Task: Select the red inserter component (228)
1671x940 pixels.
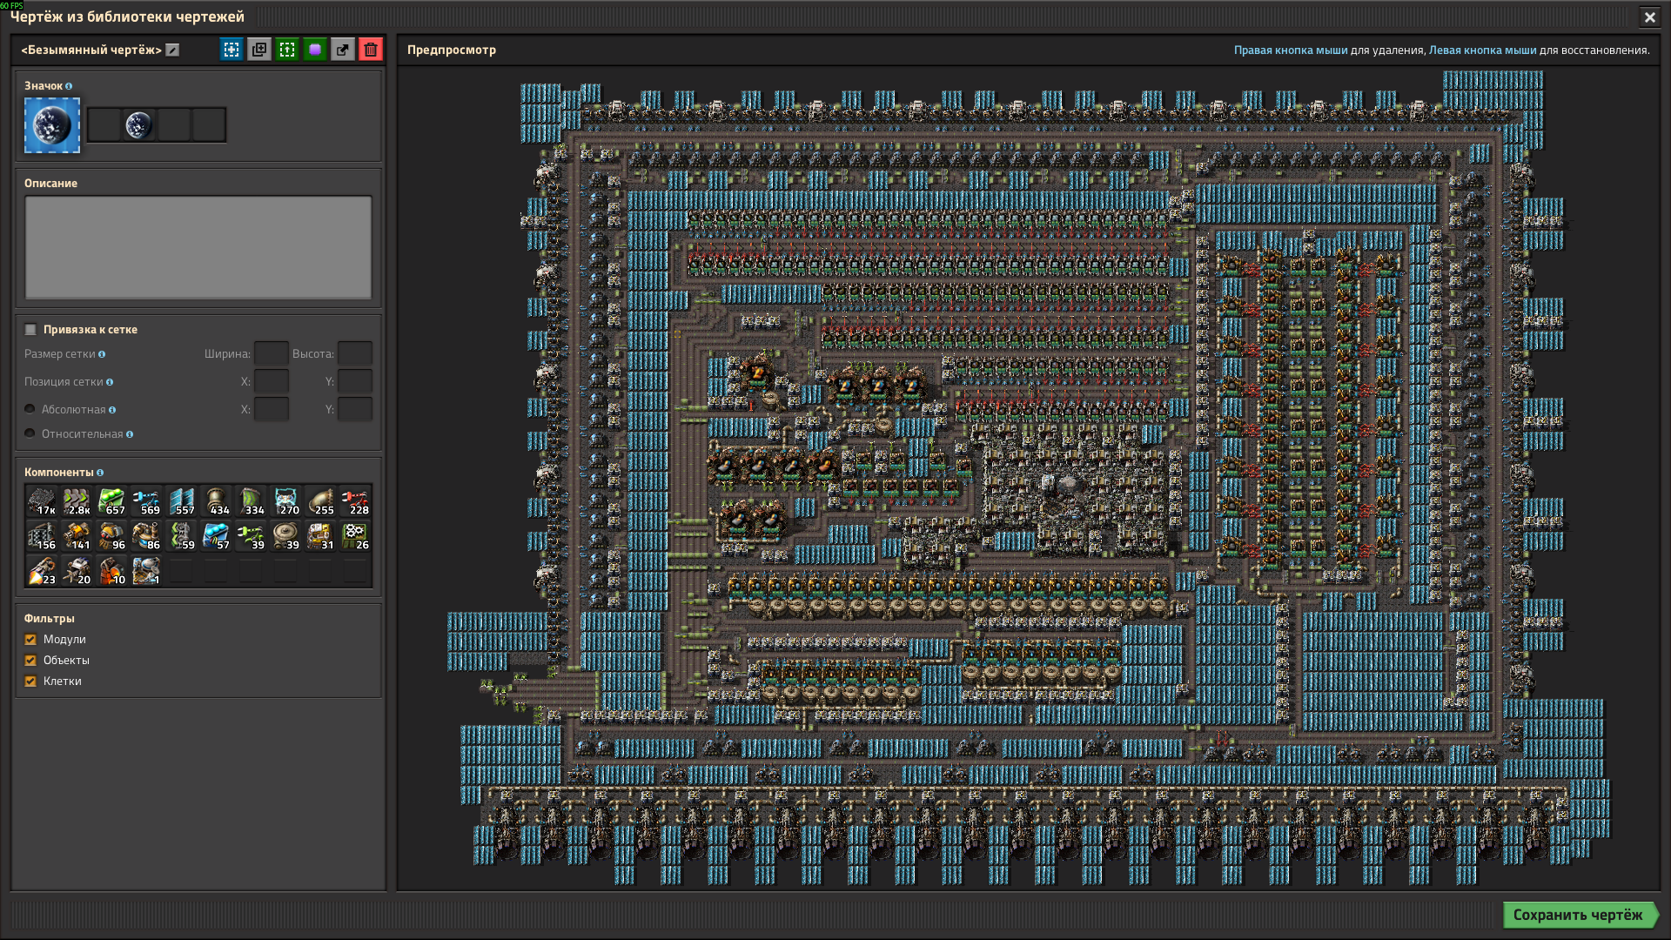Action: click(355, 501)
